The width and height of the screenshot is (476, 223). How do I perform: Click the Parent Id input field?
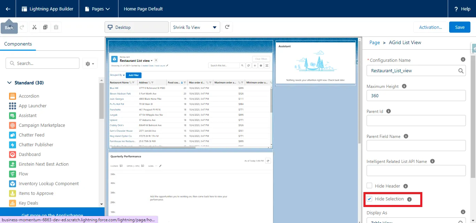tap(416, 121)
